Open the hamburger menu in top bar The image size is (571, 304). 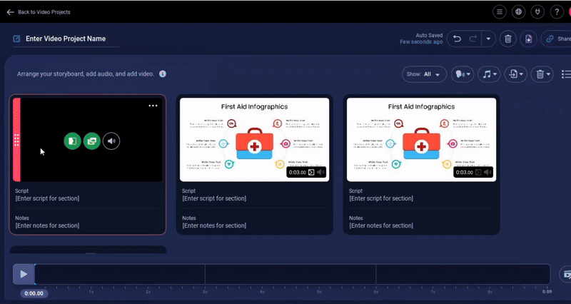(x=499, y=12)
